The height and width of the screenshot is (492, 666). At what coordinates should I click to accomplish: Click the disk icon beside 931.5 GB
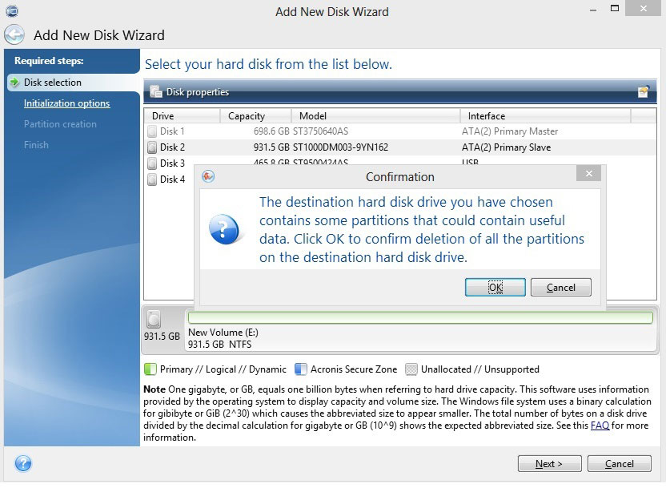pos(154,319)
